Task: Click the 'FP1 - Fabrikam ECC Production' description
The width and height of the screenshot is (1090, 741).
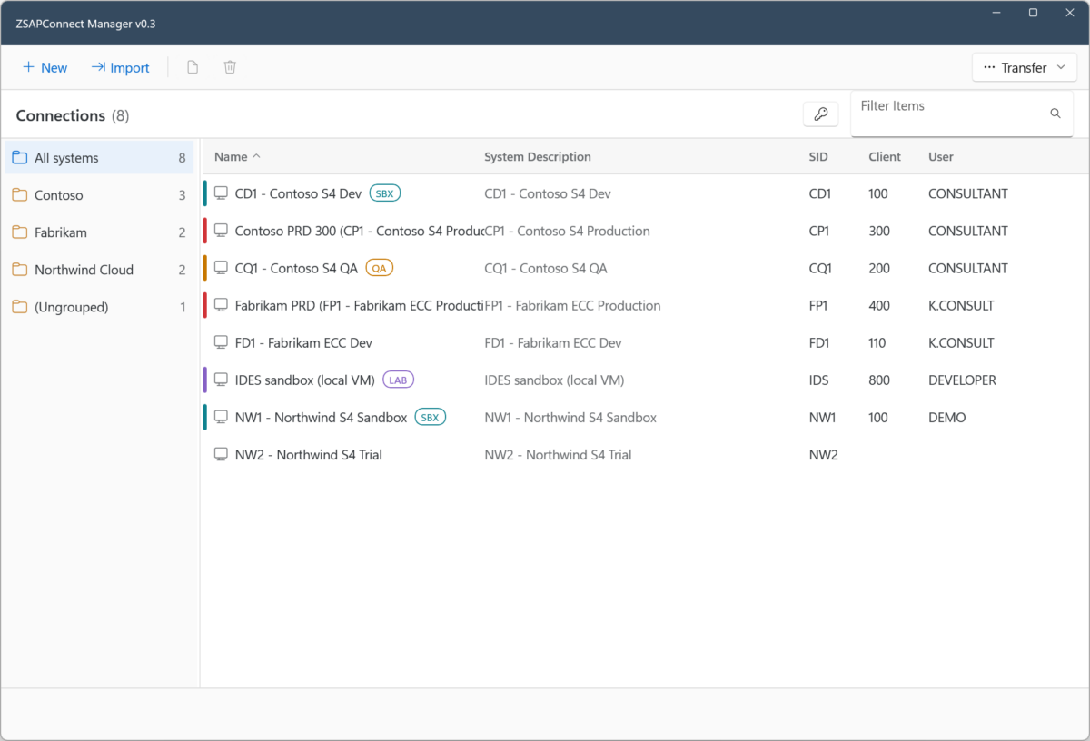Action: click(x=573, y=306)
